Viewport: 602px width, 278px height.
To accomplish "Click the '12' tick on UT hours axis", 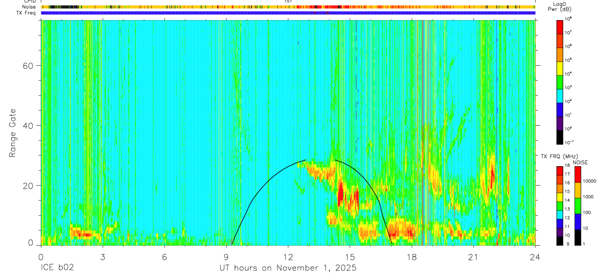I will click(x=288, y=257).
